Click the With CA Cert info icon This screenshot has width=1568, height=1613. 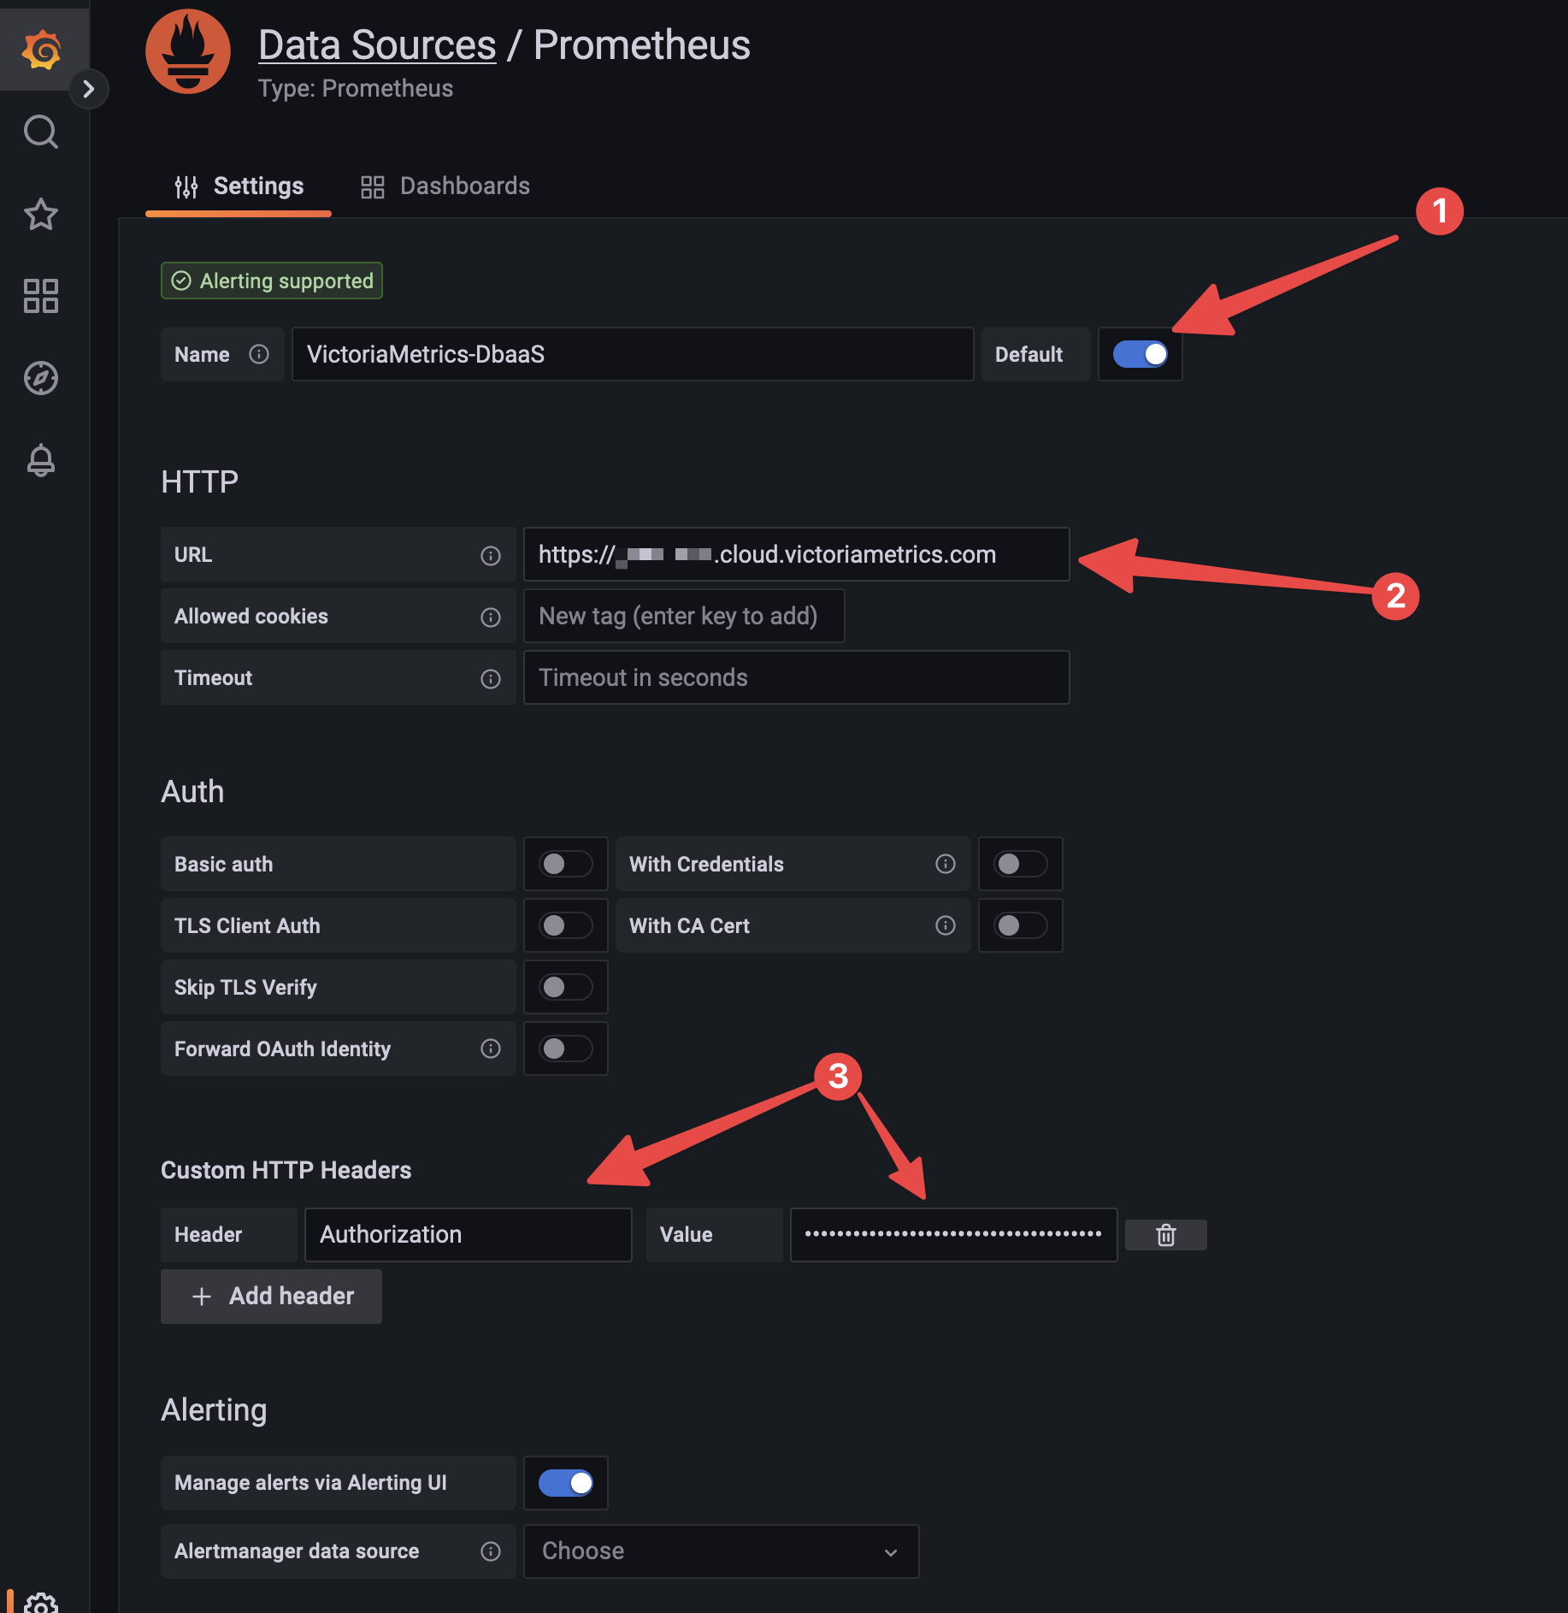[x=946, y=925]
